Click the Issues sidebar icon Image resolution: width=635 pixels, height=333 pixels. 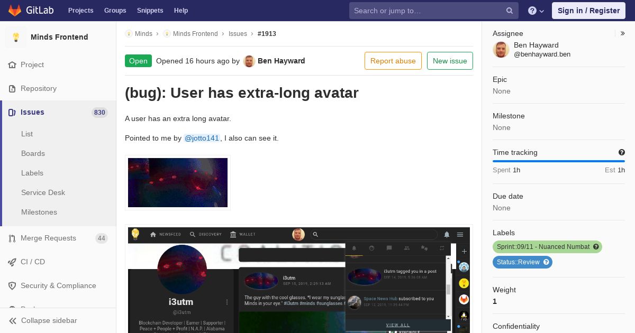pyautogui.click(x=12, y=112)
